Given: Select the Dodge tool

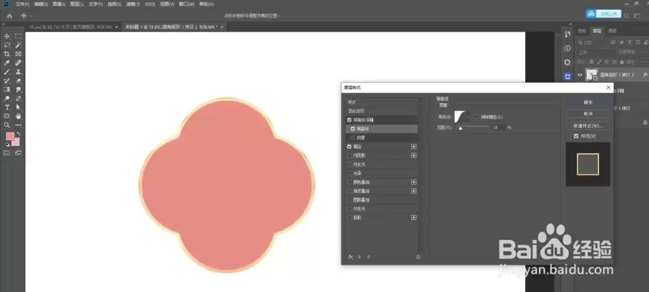Looking at the screenshot, I should pyautogui.click(x=7, y=99).
